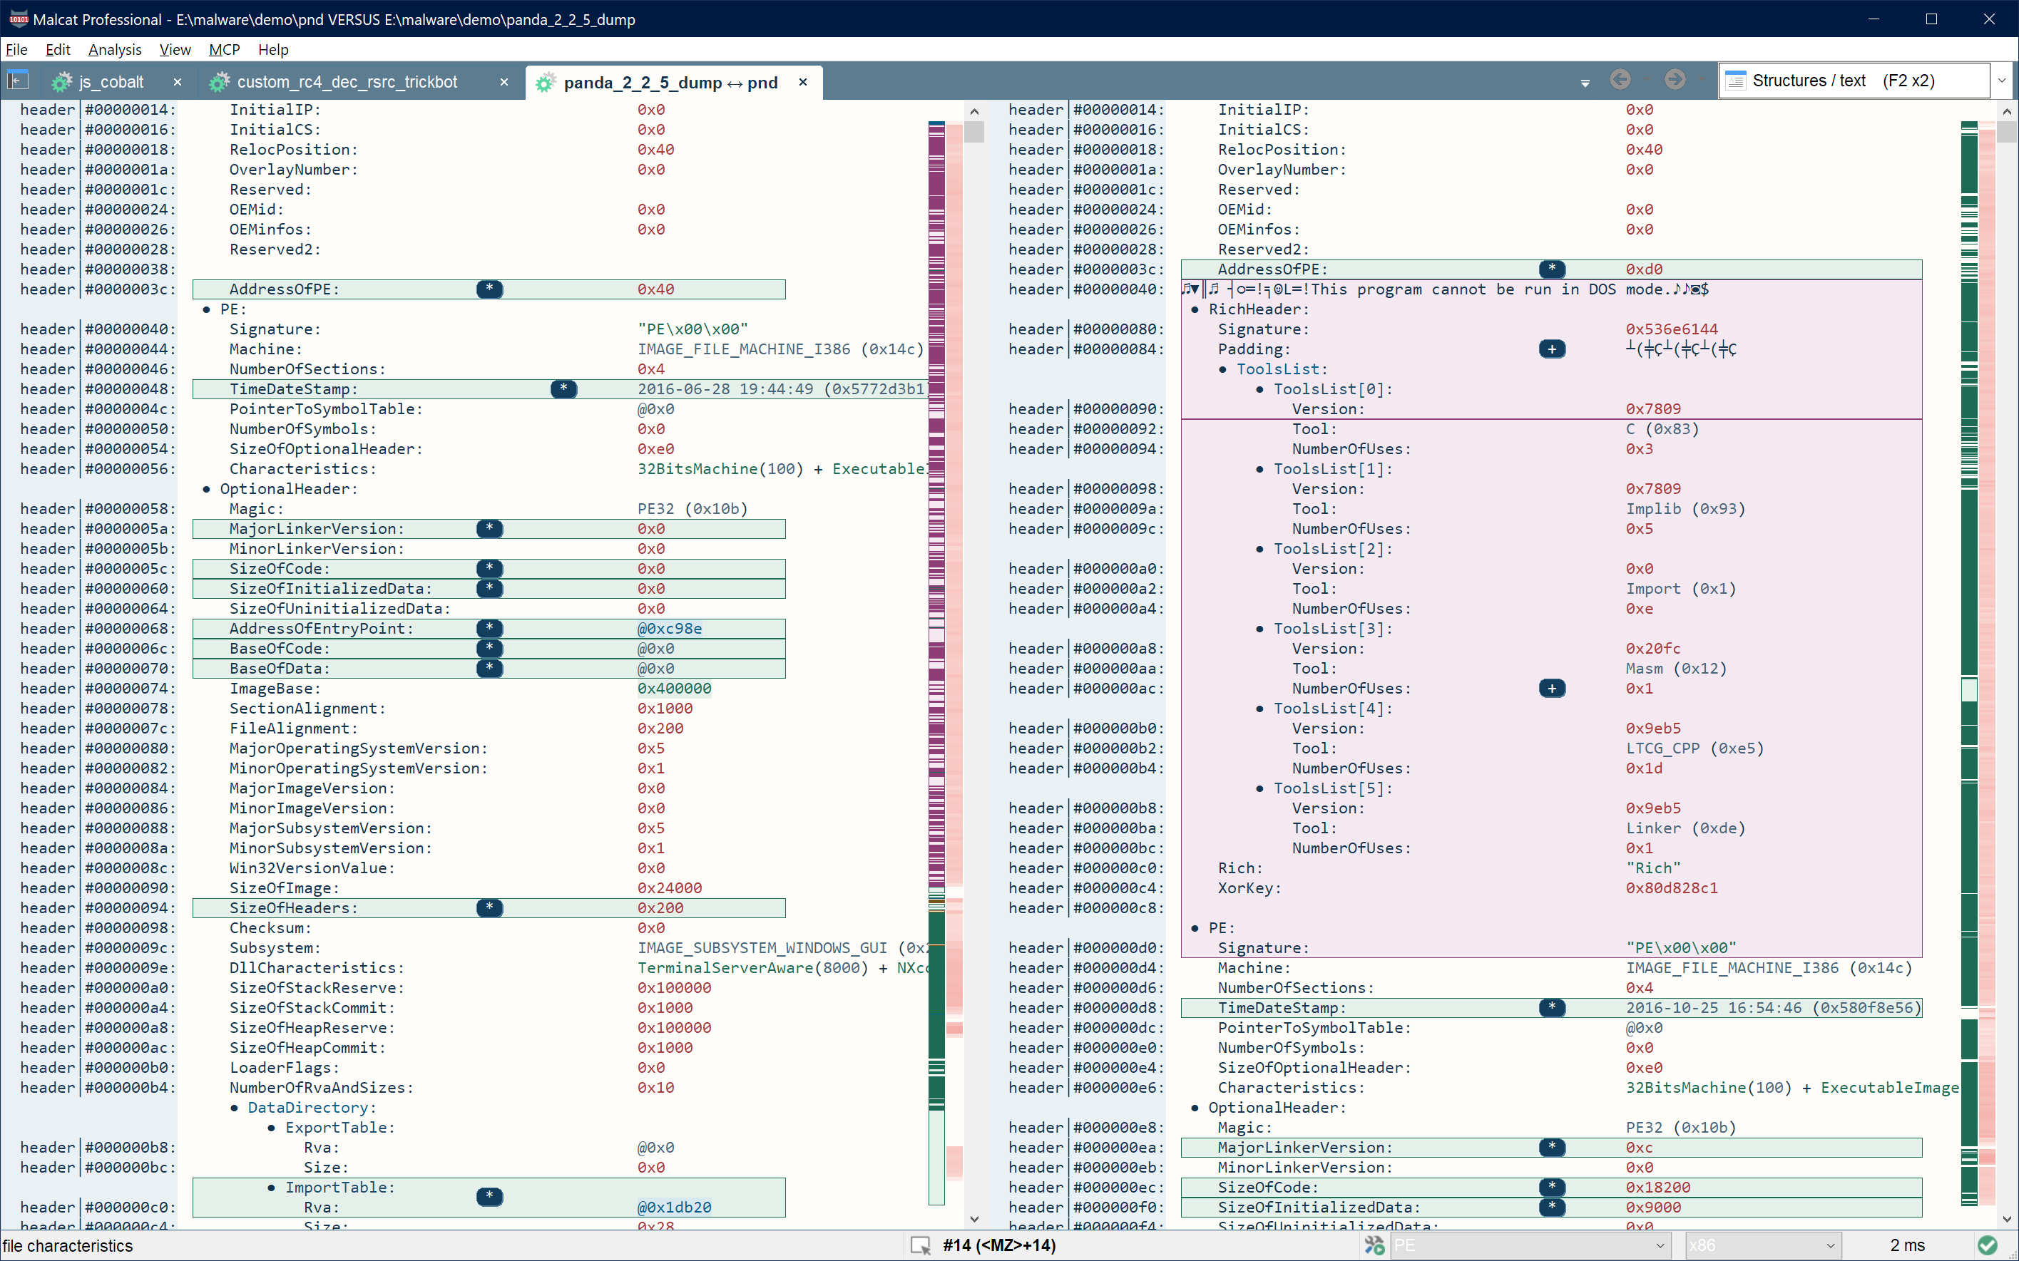Screen dimensions: 2019x1261
Task: Click the plus marker on right Padding row
Action: pos(1552,349)
